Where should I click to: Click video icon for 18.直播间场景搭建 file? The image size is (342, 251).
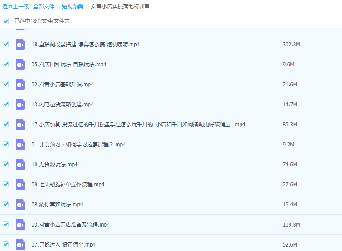[20, 45]
